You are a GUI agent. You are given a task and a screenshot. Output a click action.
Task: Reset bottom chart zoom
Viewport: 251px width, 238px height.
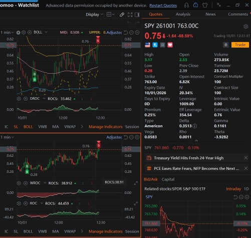pyautogui.click(x=126, y=137)
